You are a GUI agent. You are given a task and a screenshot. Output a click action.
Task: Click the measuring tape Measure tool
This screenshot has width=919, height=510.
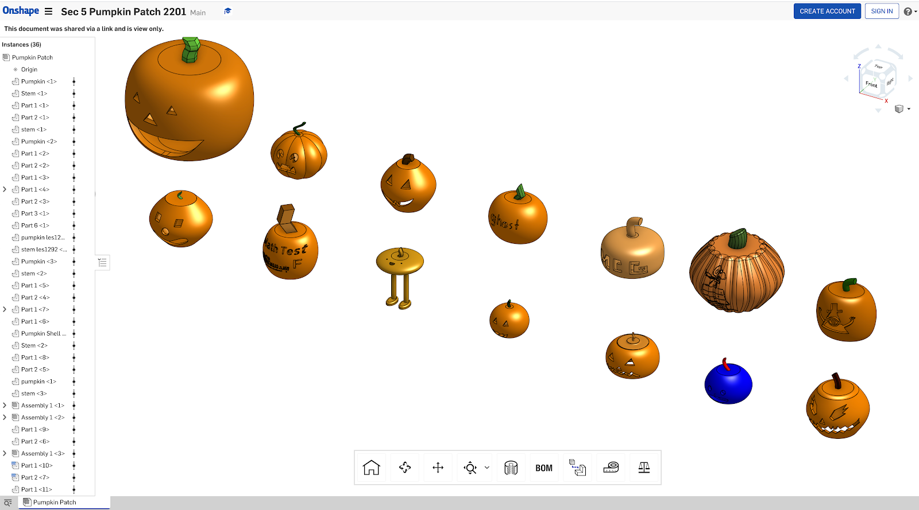tap(611, 468)
